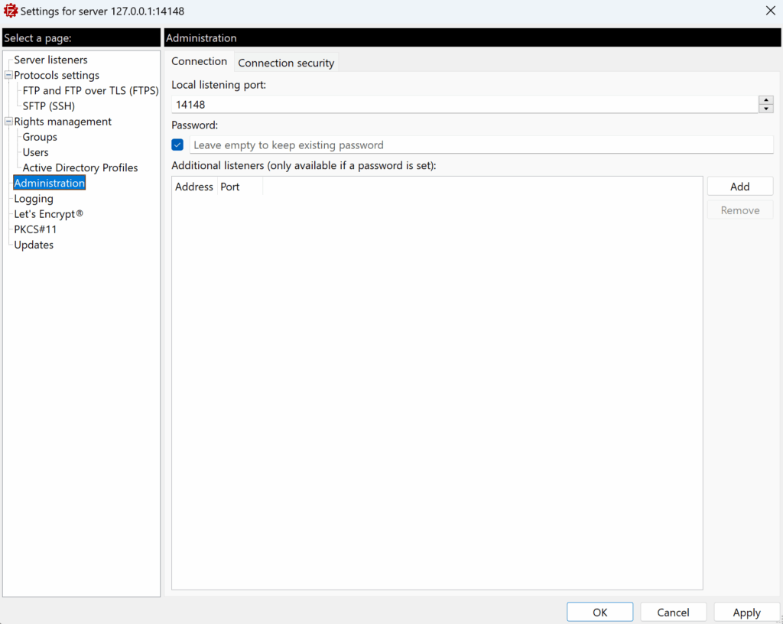This screenshot has width=783, height=624.
Task: Collapse the Rights management tree node
Action: tap(8, 122)
